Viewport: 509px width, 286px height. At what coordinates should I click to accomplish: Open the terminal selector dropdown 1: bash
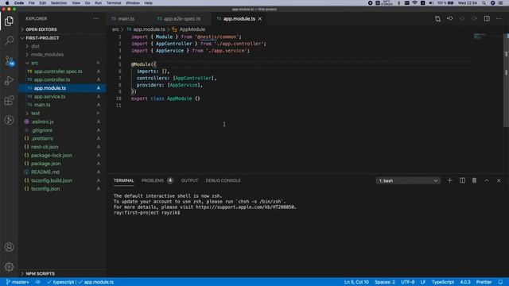408,180
